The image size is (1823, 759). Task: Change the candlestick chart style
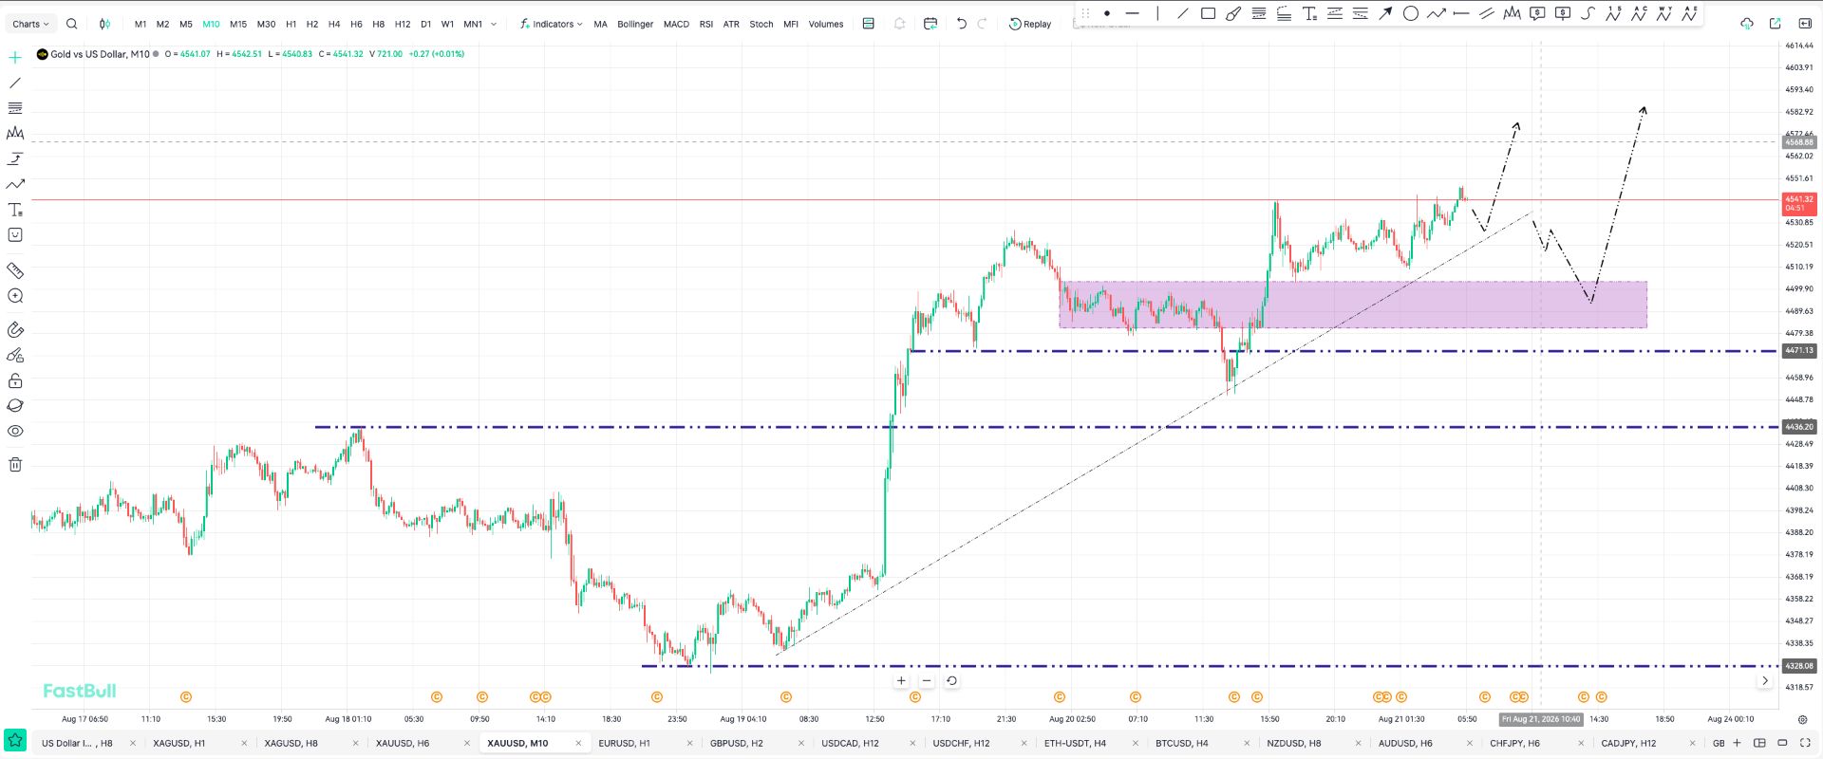pyautogui.click(x=104, y=24)
